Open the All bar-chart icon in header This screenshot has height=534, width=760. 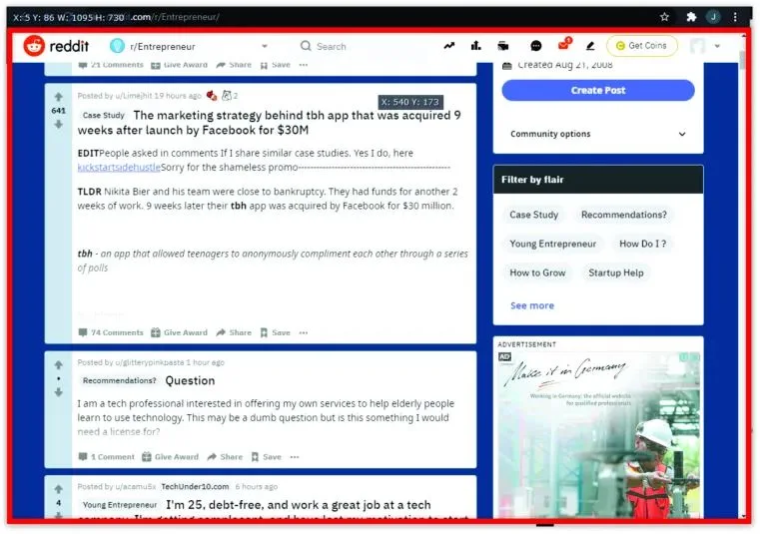476,46
